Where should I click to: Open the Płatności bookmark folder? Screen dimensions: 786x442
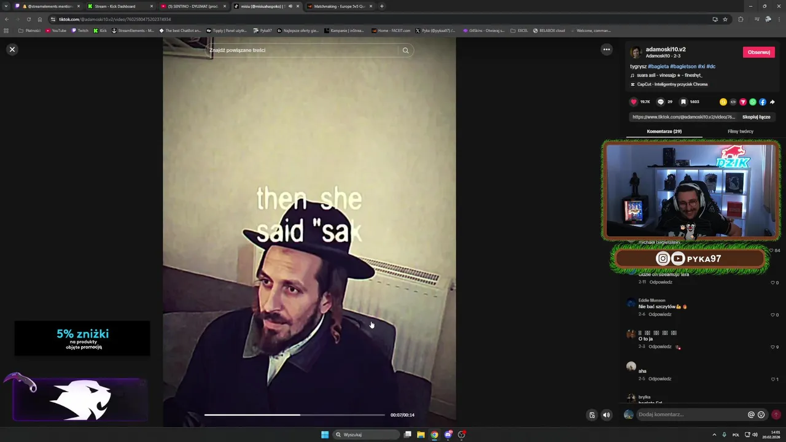(x=29, y=30)
